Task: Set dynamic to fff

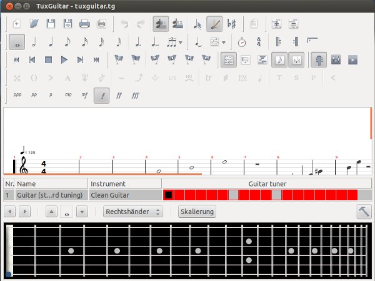Action: (136, 96)
